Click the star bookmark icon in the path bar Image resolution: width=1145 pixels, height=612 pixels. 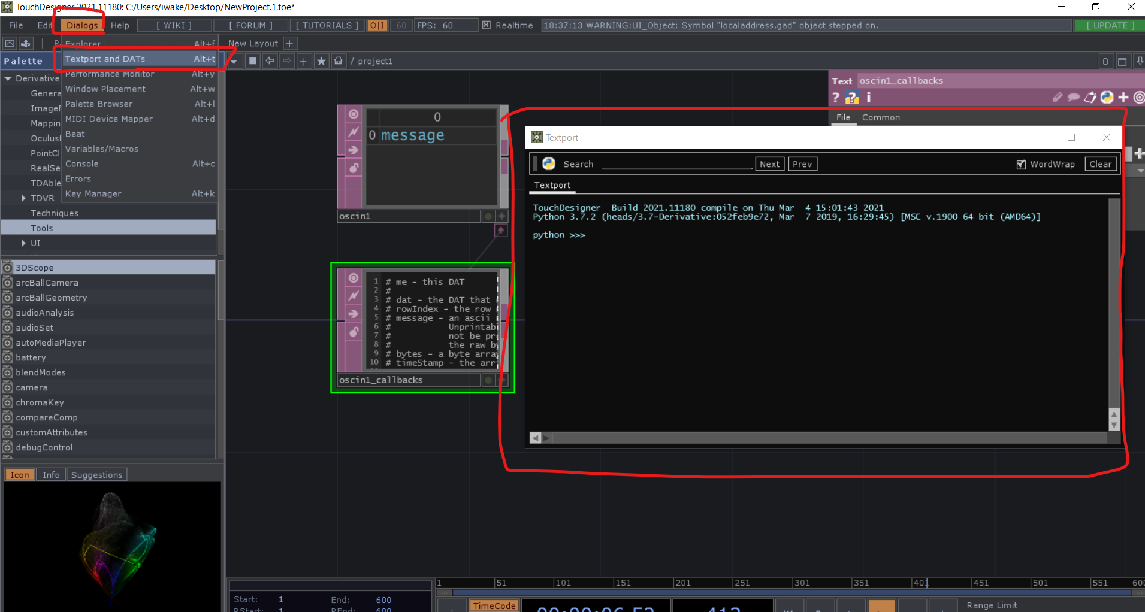[x=322, y=60]
